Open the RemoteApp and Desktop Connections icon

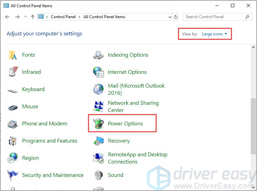[98, 158]
